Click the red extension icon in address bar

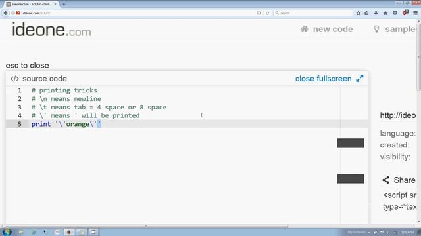(x=18, y=13)
